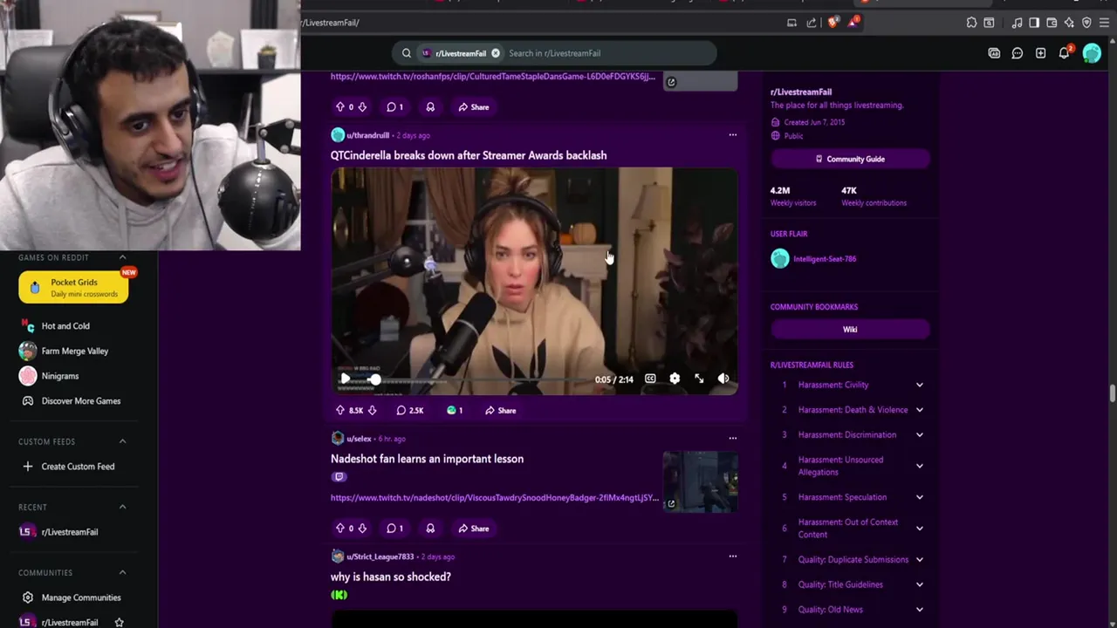
Task: Click the page vertical scrollbar thumb
Action: [x=1112, y=393]
